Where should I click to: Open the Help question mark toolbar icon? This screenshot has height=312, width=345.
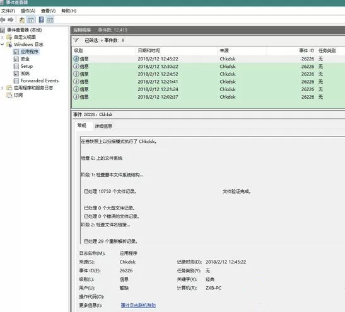click(41, 19)
